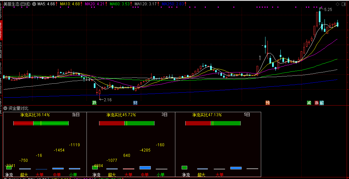Select the MA20: 4.21 indicator label
Image resolution: width=349 pixels, height=179 pixels.
[x=95, y=4]
